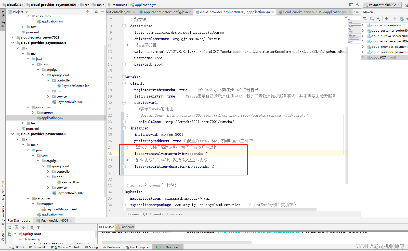This screenshot has height=251, width=408.
Task: Click the Project panel settings gear icon
Action: coord(96,12)
